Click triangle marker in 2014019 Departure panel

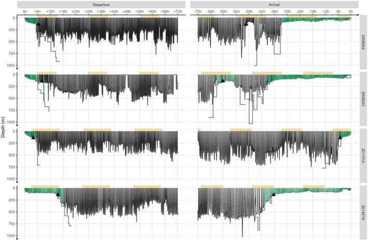coord(58,194)
